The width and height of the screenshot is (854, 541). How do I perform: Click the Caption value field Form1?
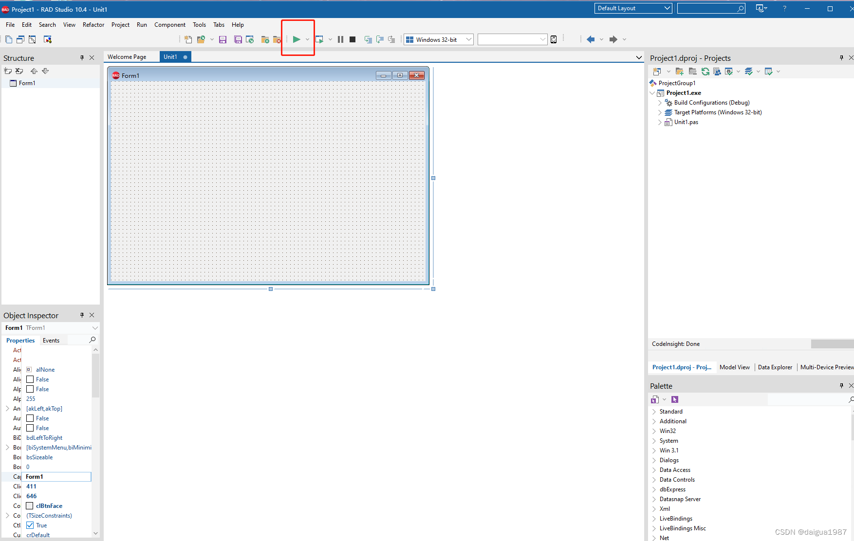pos(56,477)
